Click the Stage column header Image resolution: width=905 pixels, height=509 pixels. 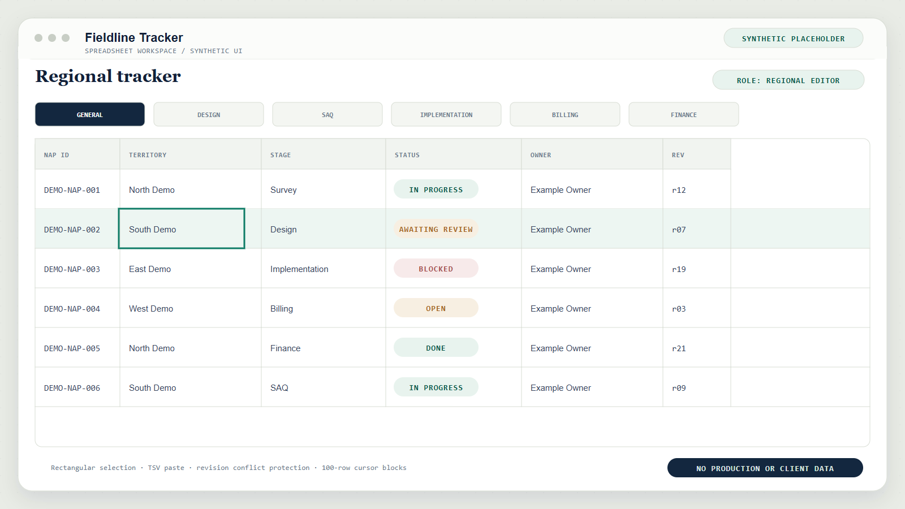324,154
